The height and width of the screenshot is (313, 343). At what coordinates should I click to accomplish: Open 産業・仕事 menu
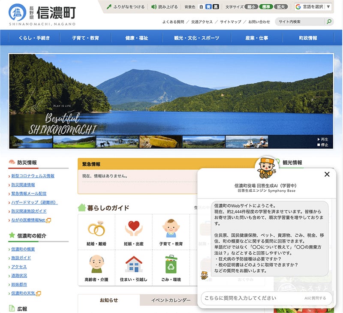[256, 38]
